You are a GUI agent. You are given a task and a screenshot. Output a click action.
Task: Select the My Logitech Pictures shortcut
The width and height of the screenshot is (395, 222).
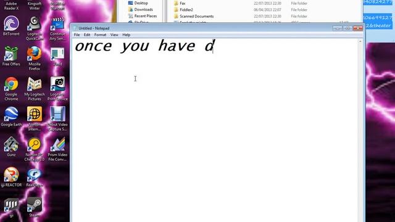[35, 89]
